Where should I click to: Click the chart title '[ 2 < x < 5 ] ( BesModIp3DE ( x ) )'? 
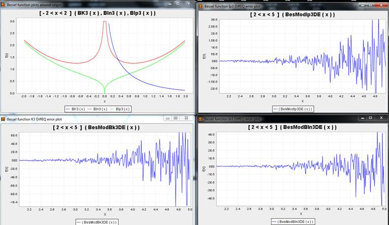tap(293, 15)
